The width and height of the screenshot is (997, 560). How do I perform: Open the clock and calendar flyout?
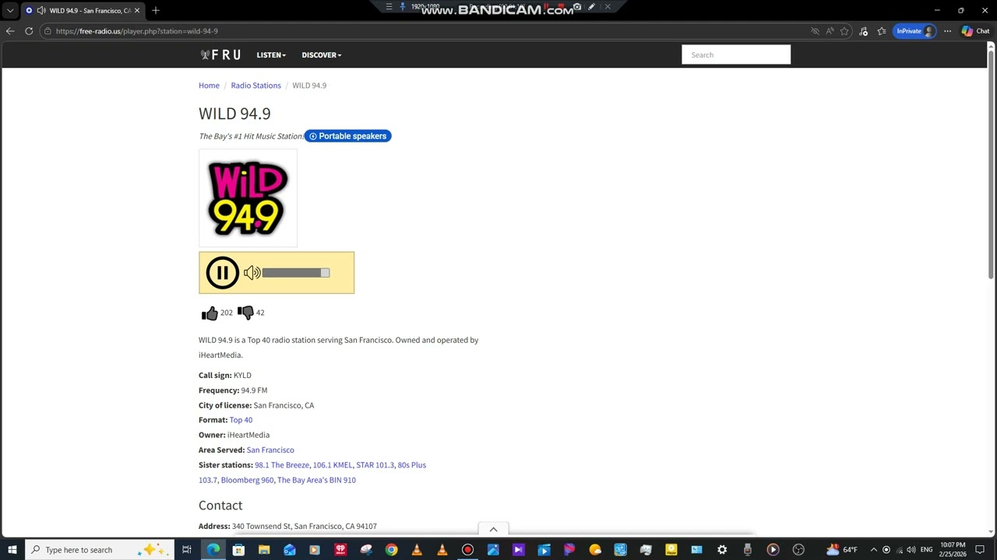(x=953, y=550)
